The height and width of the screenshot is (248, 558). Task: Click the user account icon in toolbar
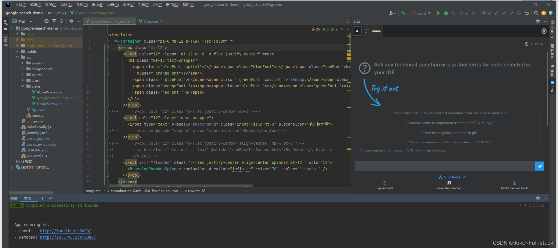tap(392, 13)
